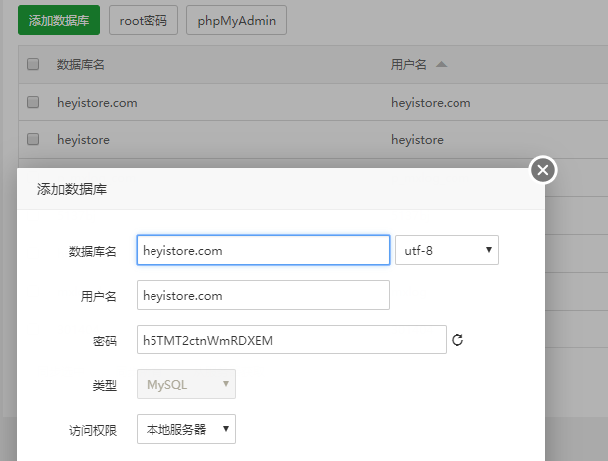This screenshot has height=461, width=608.
Task: Check the heyistore row checkbox
Action: 33,139
